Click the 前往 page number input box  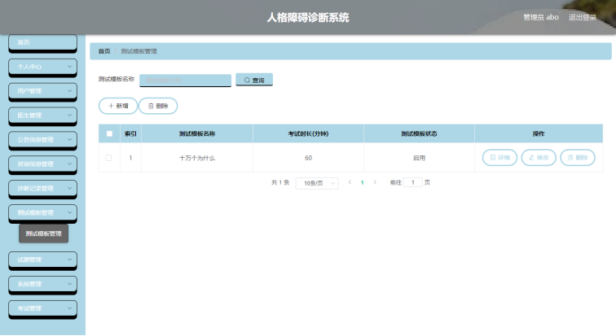coord(412,182)
